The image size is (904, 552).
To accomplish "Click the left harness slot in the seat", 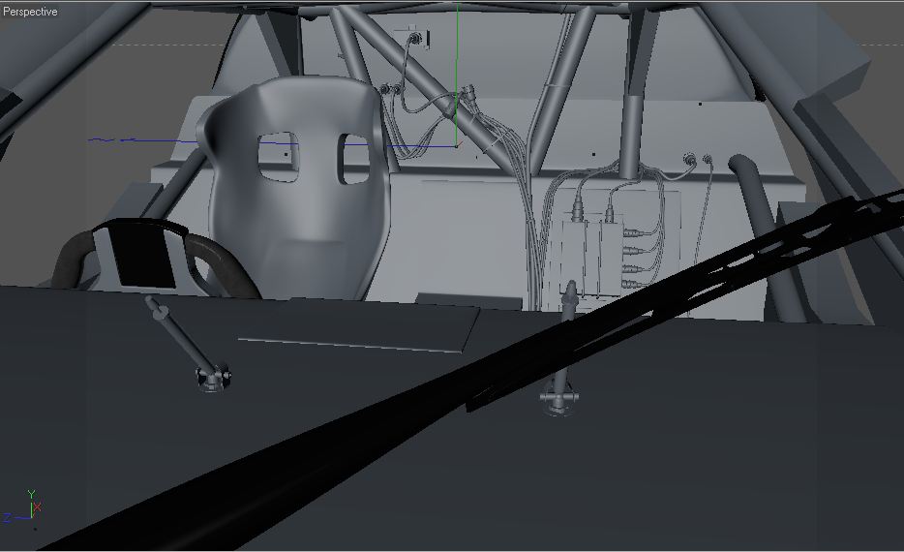I will click(x=278, y=157).
